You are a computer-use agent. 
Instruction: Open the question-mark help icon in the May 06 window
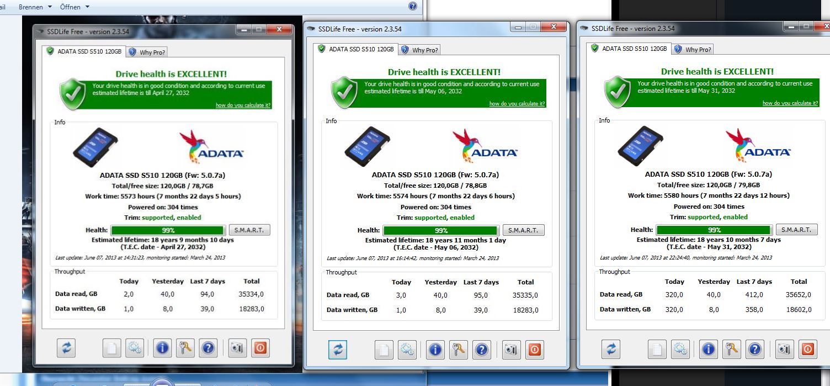pyautogui.click(x=482, y=350)
